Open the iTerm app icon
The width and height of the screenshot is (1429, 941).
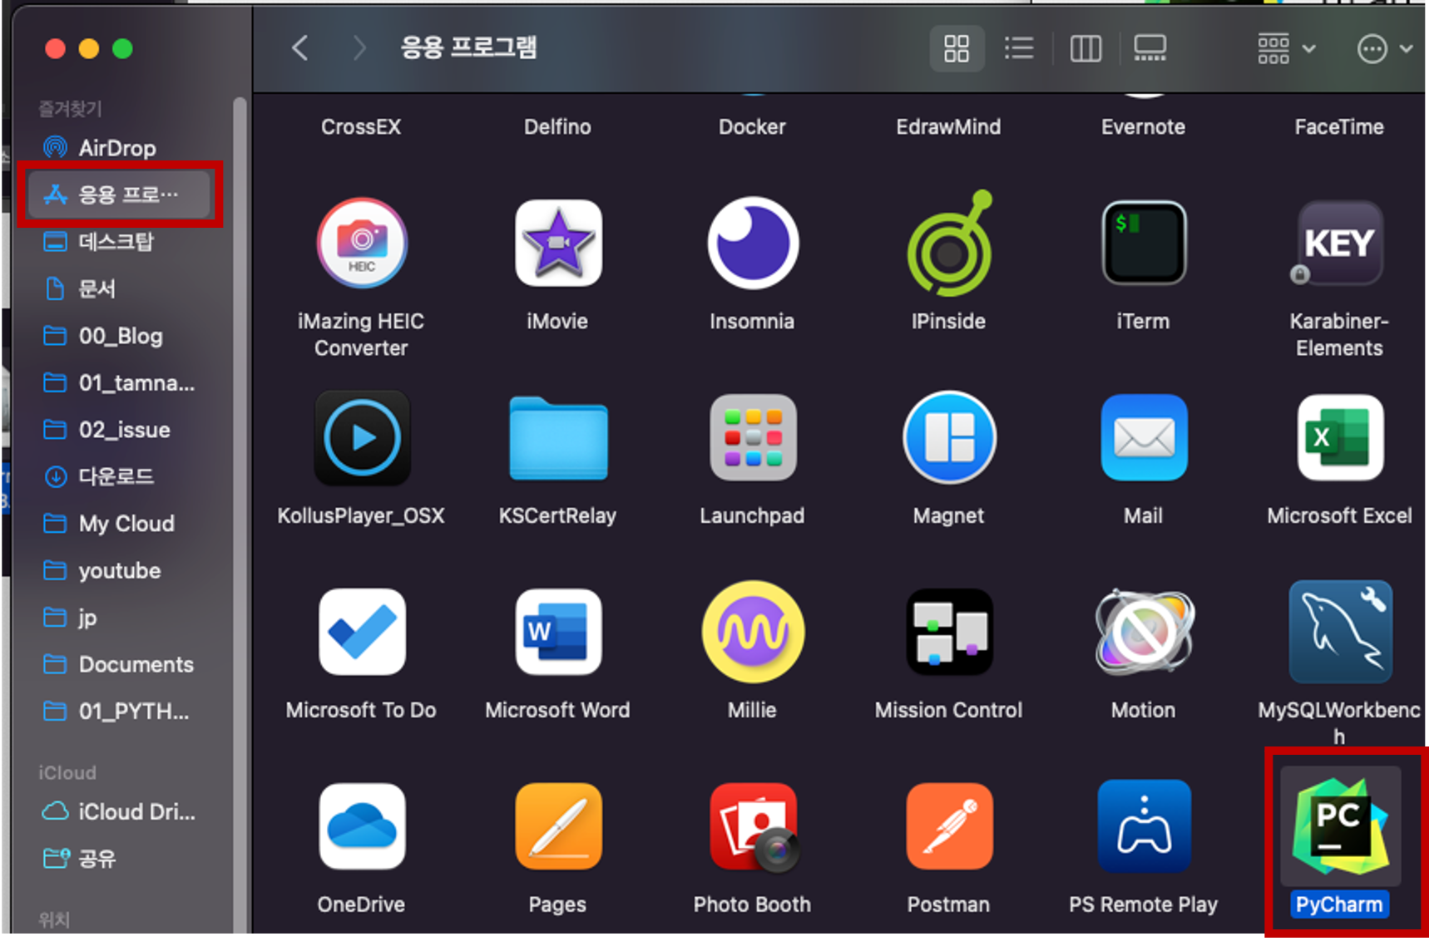(x=1144, y=244)
